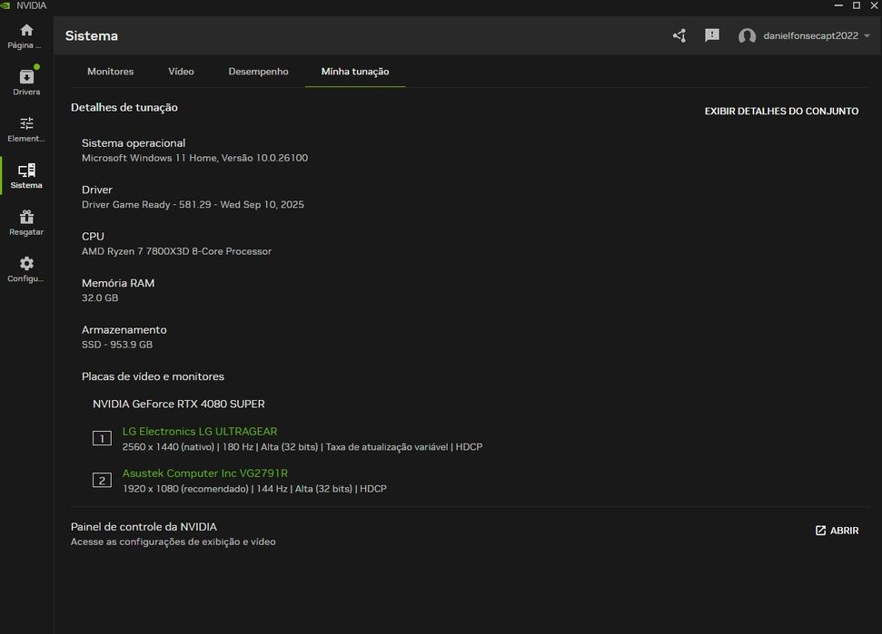Click the SSD - 953.9 GB value
882x634 pixels.
point(117,345)
